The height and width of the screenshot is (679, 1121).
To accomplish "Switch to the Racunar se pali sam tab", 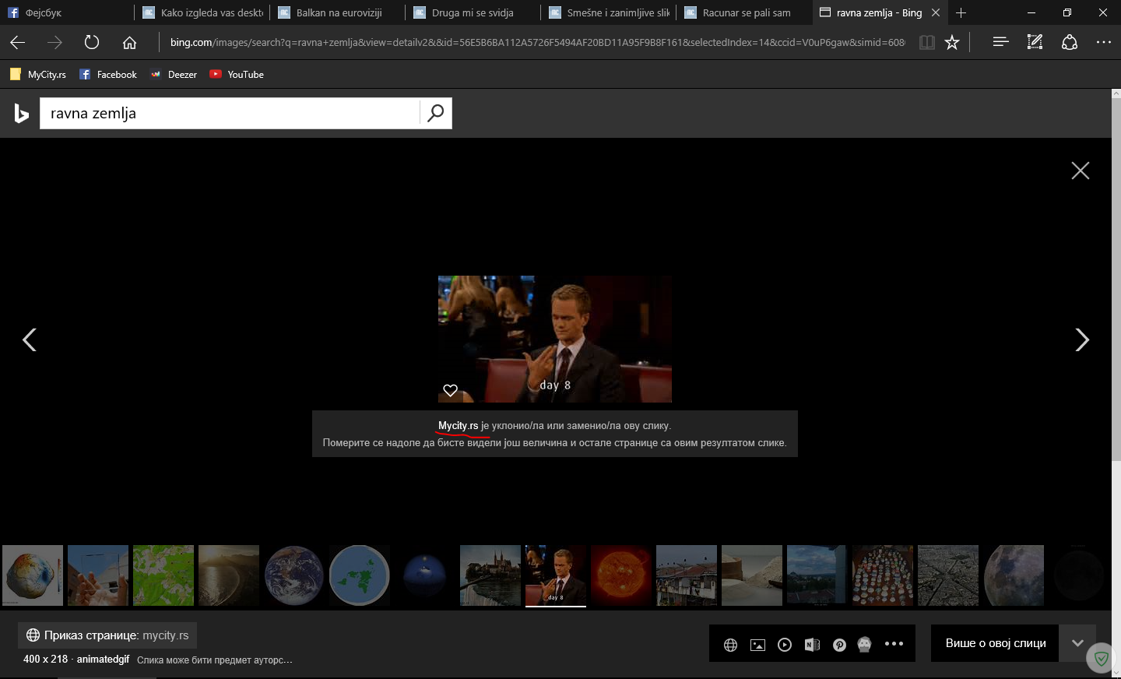I will [x=746, y=12].
